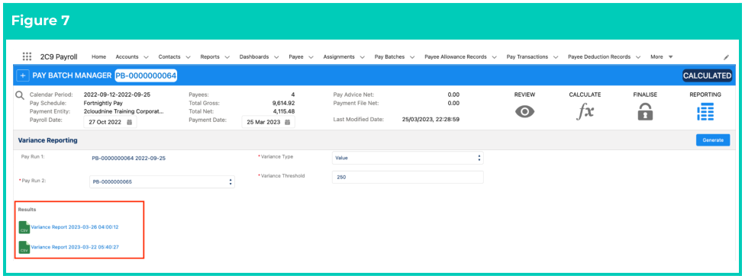Click Calendar Period value 2022-09-12-2022-09-25
This screenshot has height=279, width=745.
click(117, 95)
